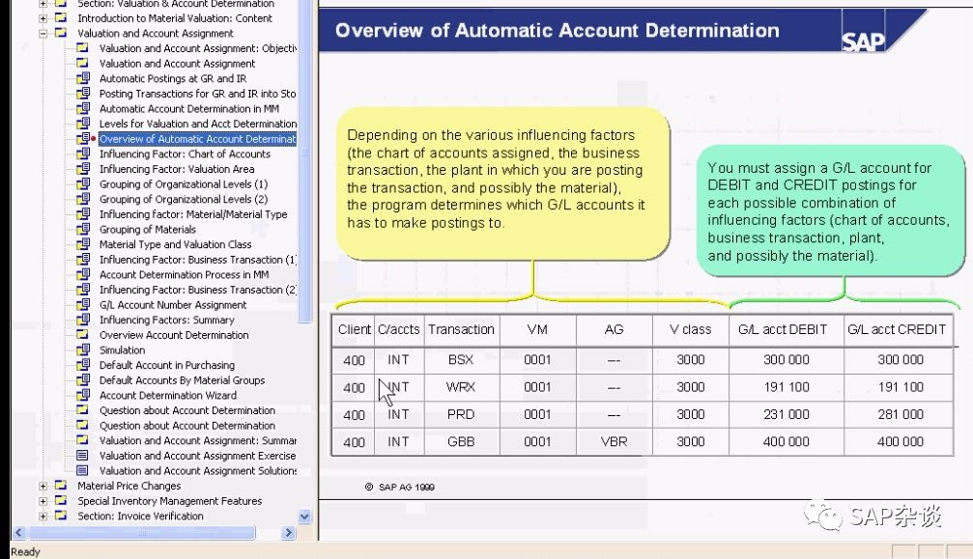Click the SAP logo on the slide
Image resolution: width=973 pixels, height=559 pixels.
click(x=863, y=42)
